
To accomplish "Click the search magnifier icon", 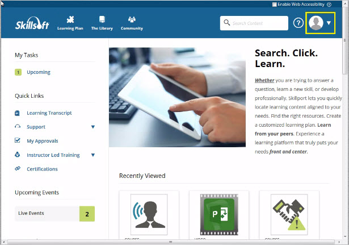I will (x=227, y=23).
